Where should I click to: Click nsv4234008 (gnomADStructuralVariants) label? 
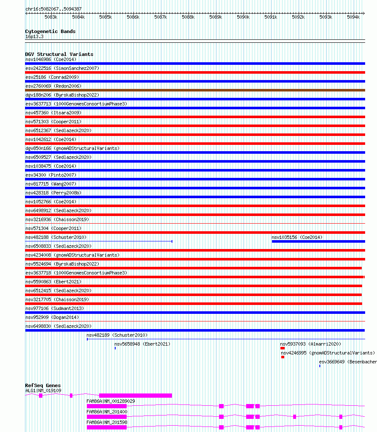pyautogui.click(x=72, y=255)
